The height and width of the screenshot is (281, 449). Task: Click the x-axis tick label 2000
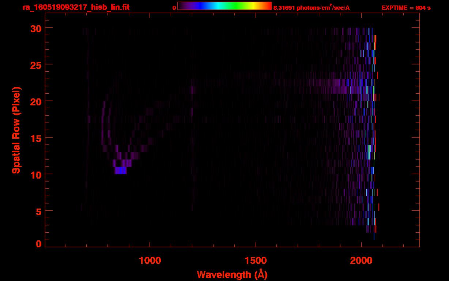point(361,260)
